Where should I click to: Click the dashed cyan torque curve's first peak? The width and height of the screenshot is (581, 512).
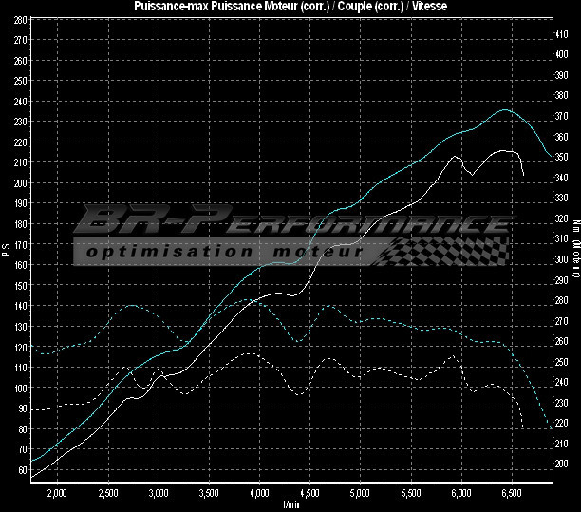point(131,306)
